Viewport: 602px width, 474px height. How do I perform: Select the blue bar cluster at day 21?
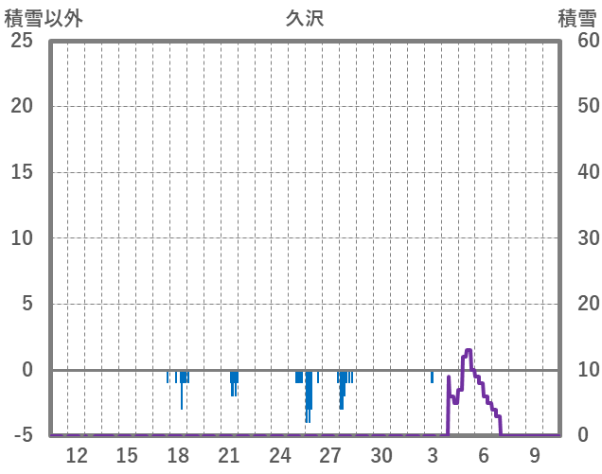coord(234,381)
